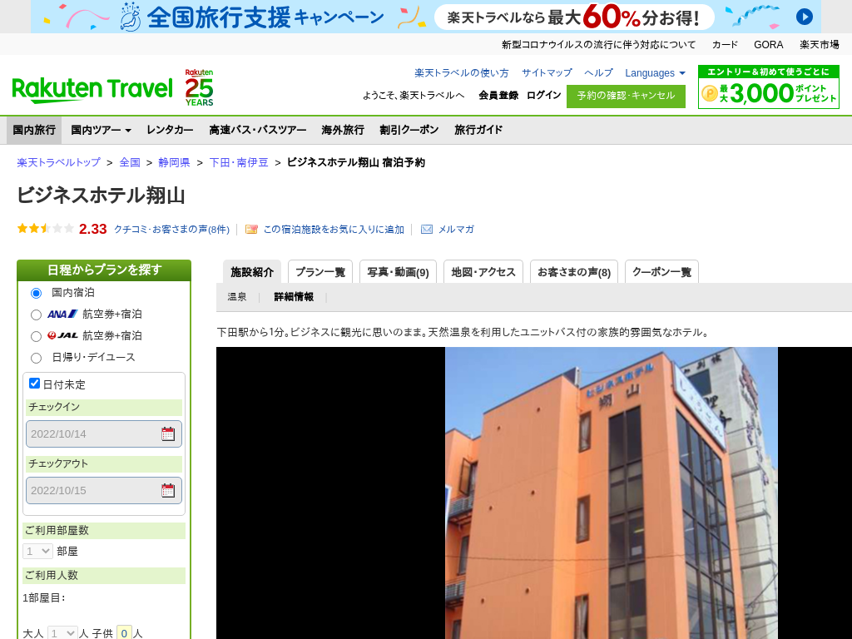Open the クーポン一覧 tab

(661, 272)
